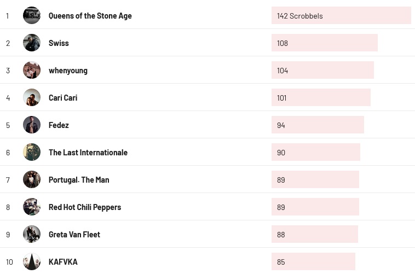Screen dimensions: 415x274
Task: Click the 142 Scrobbels bar
Action: (x=341, y=15)
